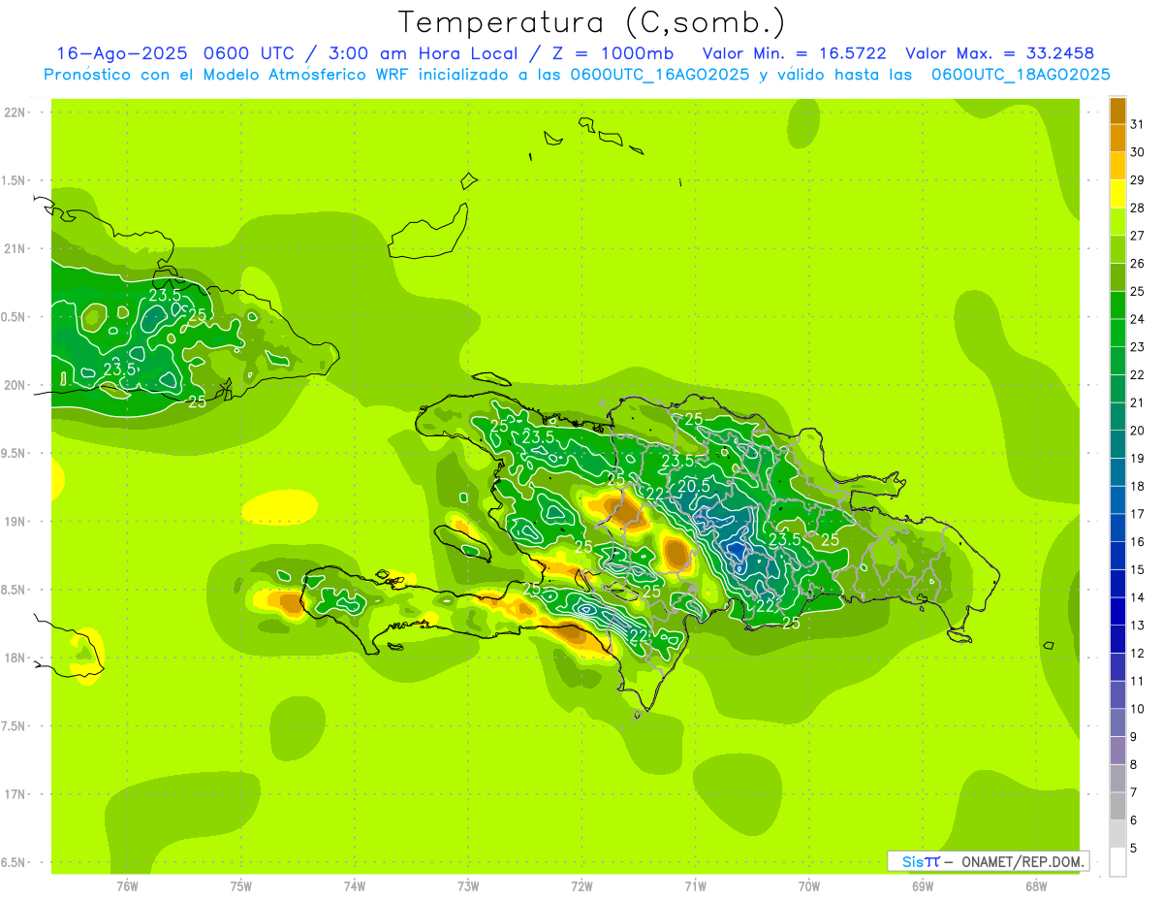The image size is (1163, 899).
Task: Click the "0600UTC_16AGO2025" initialization time text
Action: (x=660, y=75)
